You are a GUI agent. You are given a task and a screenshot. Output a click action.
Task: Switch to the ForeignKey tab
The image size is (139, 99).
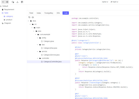(49, 13)
